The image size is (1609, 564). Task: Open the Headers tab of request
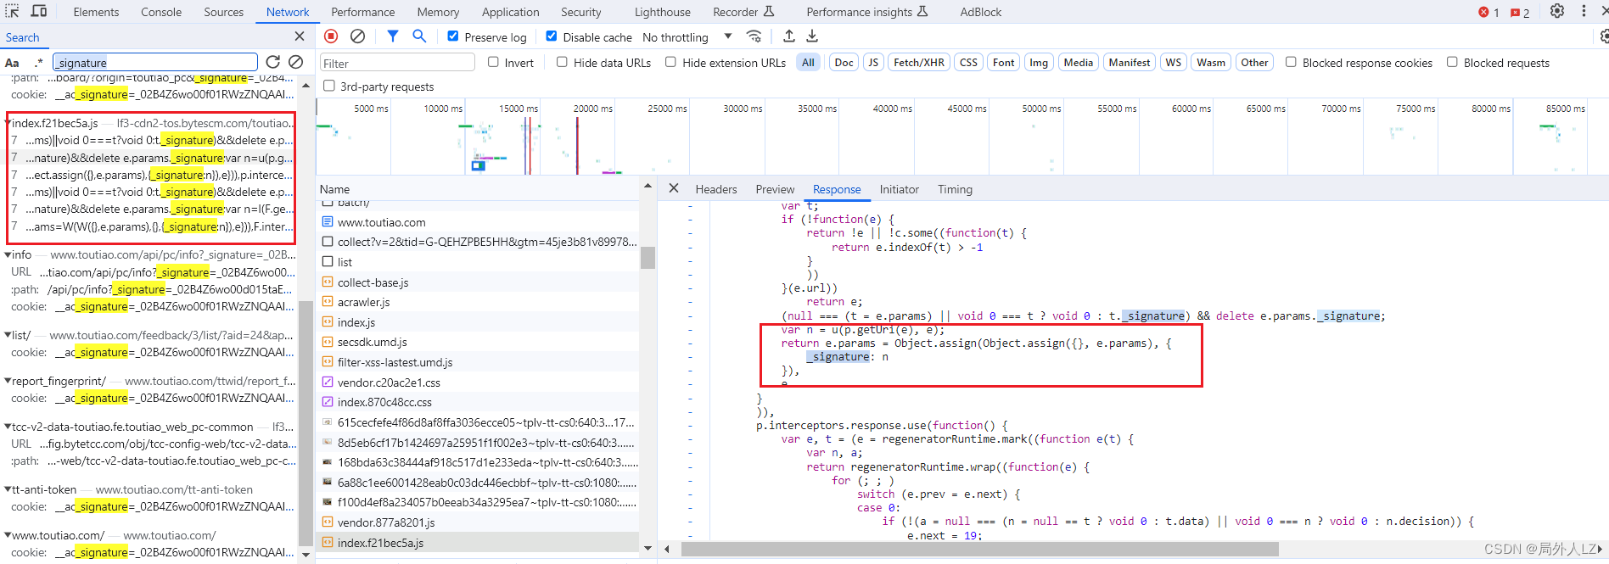point(716,189)
